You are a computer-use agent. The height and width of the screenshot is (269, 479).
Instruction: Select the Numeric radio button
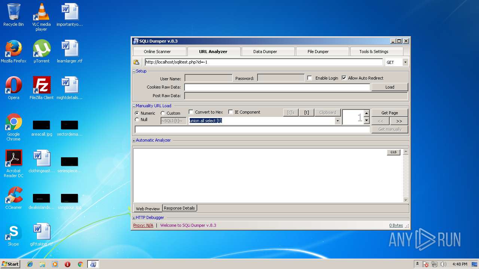[x=137, y=113]
